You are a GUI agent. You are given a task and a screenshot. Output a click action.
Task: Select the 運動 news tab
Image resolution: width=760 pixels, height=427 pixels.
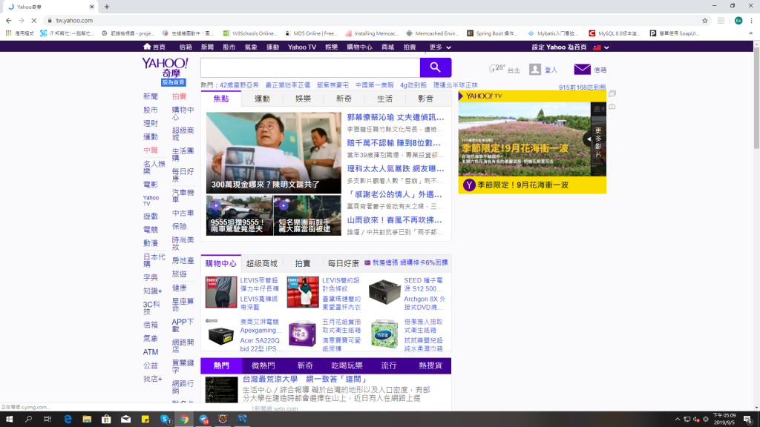pos(262,99)
